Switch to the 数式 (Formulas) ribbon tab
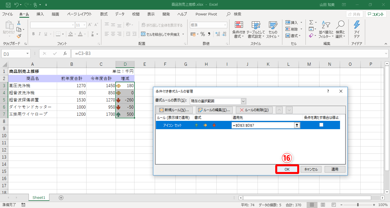The image size is (390, 208). (104, 14)
